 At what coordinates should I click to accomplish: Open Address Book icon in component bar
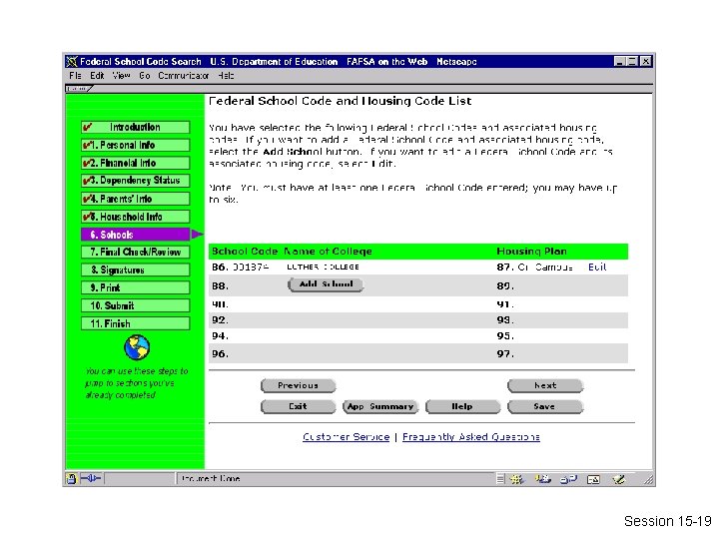593,479
